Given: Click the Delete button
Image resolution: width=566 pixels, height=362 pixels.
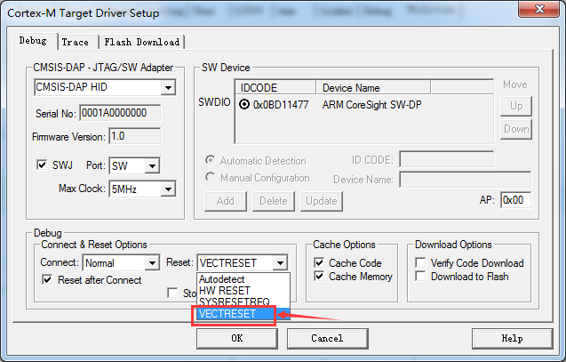Looking at the screenshot, I should tap(274, 201).
